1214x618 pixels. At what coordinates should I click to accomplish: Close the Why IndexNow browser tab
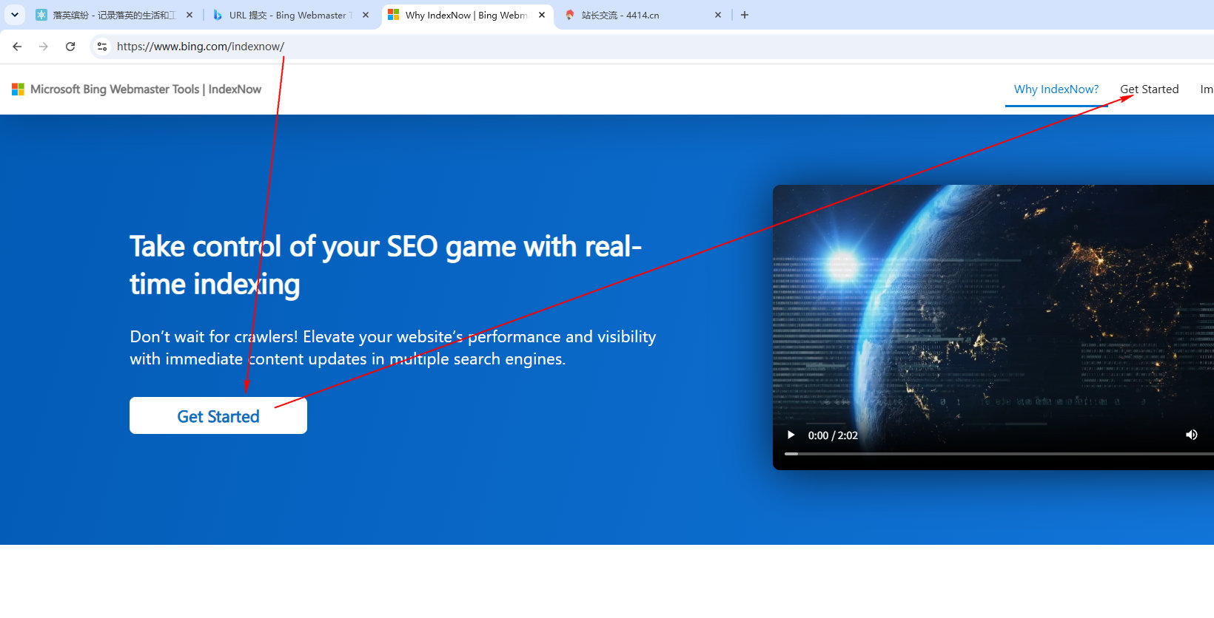click(542, 15)
